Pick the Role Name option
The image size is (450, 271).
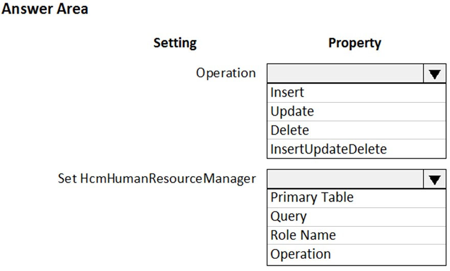(x=356, y=235)
